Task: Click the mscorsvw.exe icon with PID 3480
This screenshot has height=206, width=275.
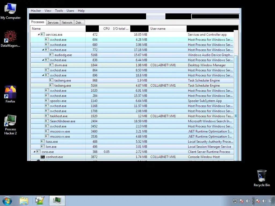Action: point(47,131)
